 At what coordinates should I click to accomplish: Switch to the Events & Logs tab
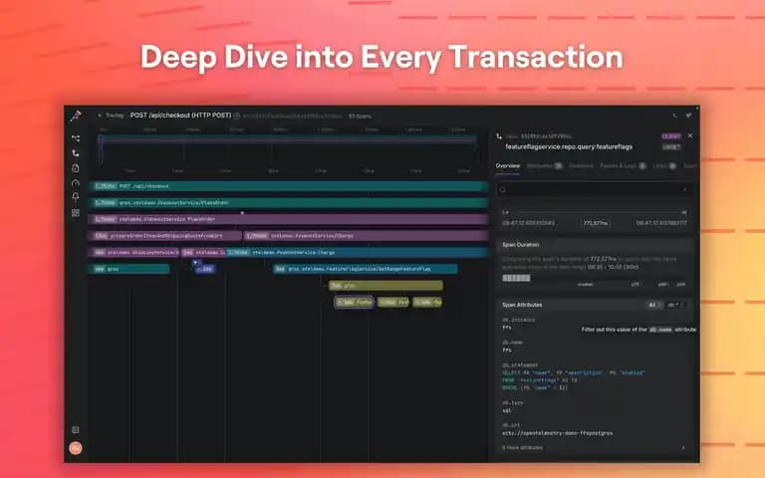pyautogui.click(x=623, y=166)
